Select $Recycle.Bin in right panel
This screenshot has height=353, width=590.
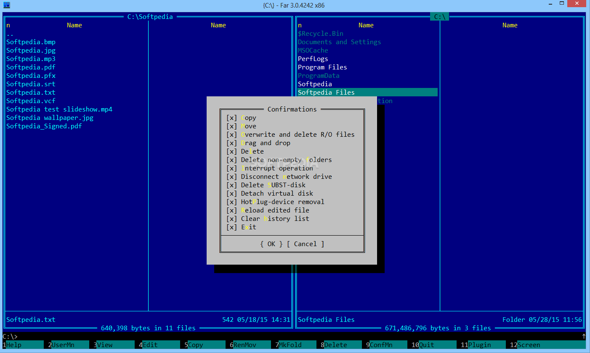[321, 34]
